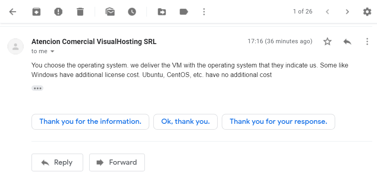Screen dimensions: 377x173
Task: Go back to inbox with the back arrow
Action: pos(12,12)
